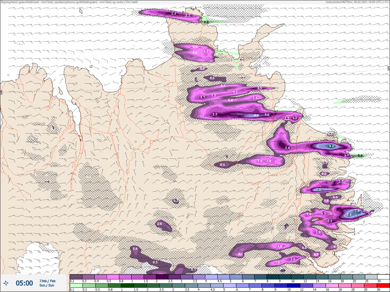Click the 2.4 precipitation value on the map
This screenshot has height=292, width=390.
[x=287, y=148]
